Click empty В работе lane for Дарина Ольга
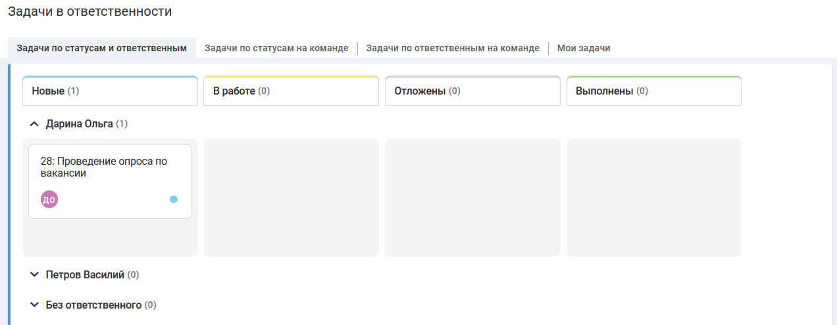The image size is (837, 325). coord(291,197)
